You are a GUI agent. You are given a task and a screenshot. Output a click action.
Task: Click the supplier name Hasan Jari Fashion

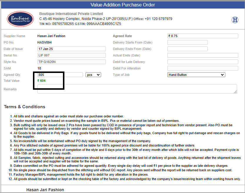[x=51, y=36]
